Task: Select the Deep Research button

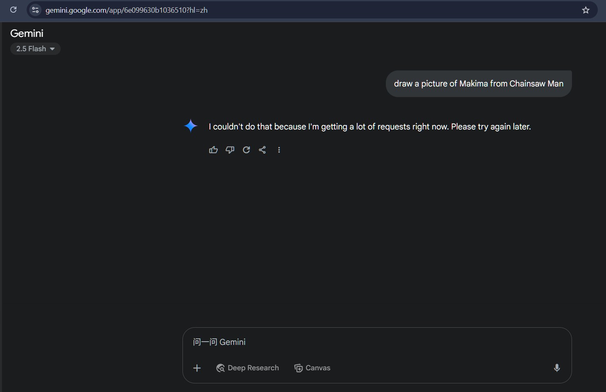Action: [247, 368]
